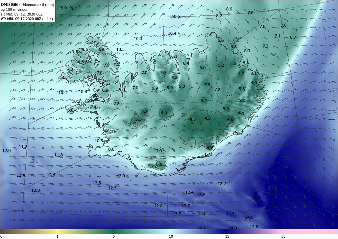The height and width of the screenshot is (239, 338).
Task: Click the 13.0 map value
Action: coord(202,214)
